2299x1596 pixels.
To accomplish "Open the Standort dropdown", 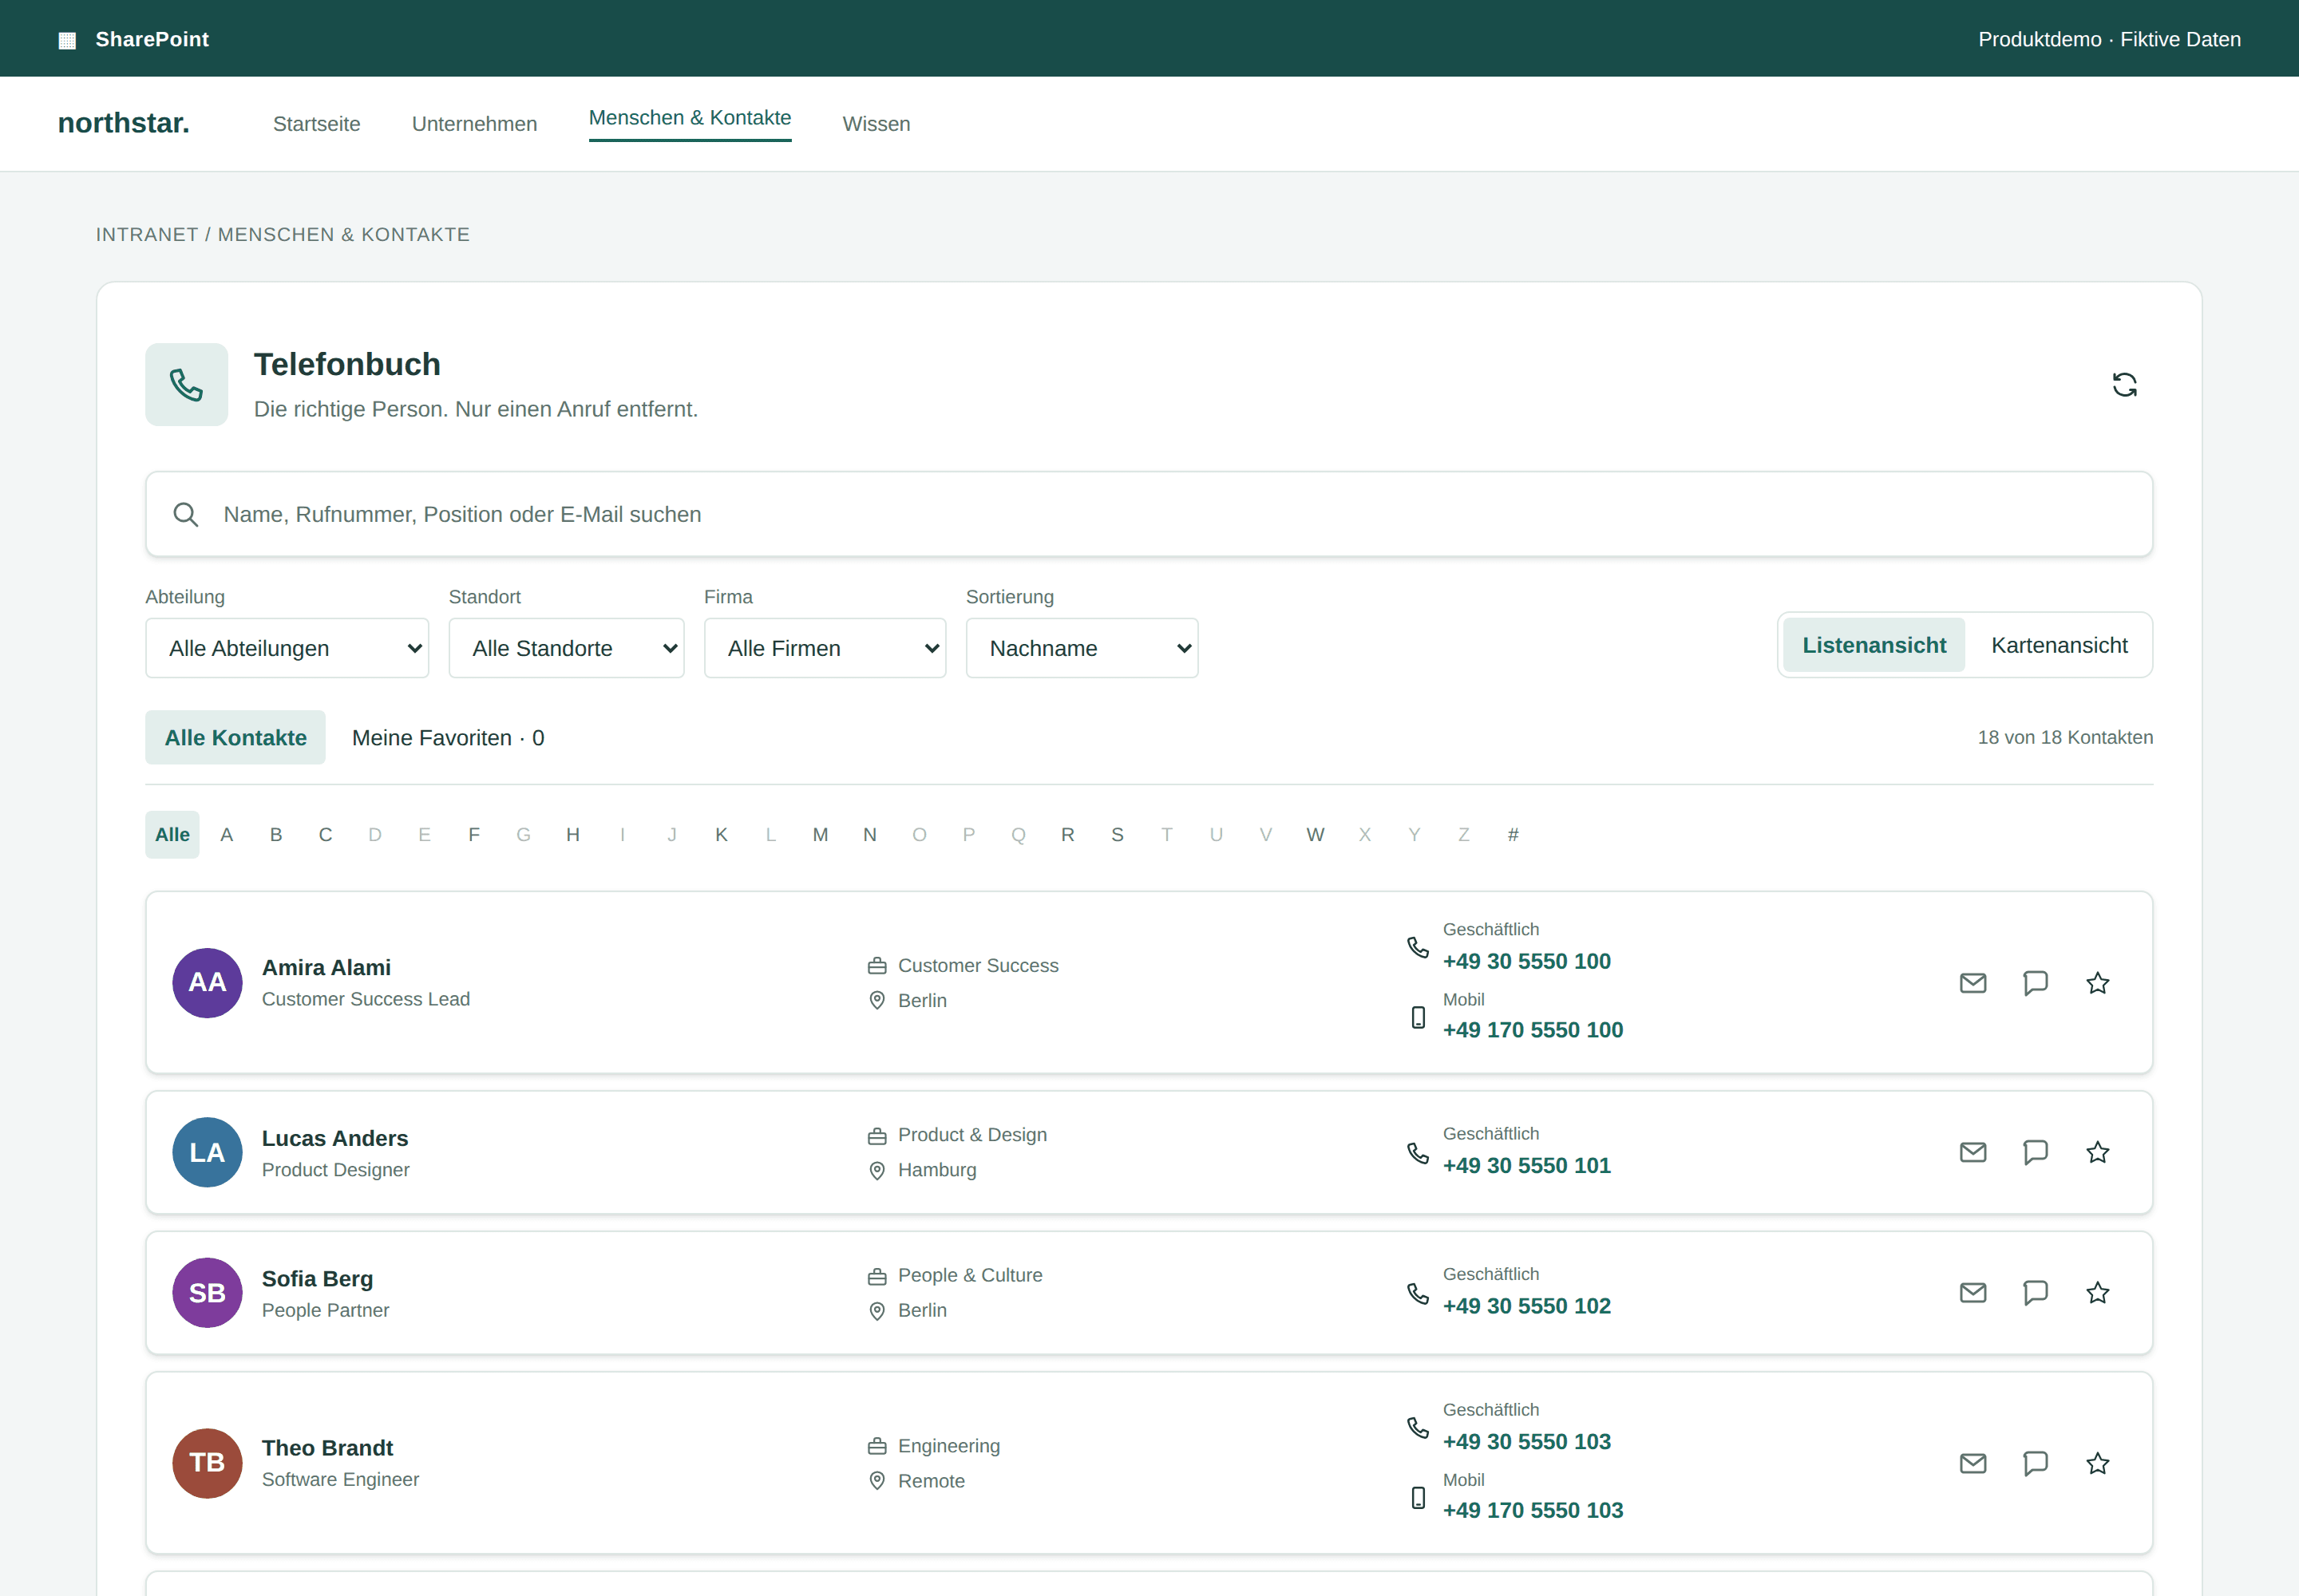I will click(566, 648).
